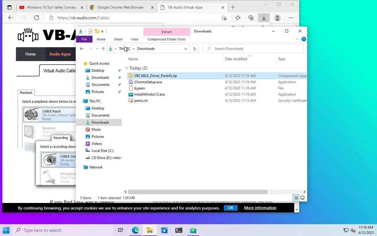Close the VB-Audio Virtual Apps tab
The height and width of the screenshot is (236, 377).
[223, 7]
